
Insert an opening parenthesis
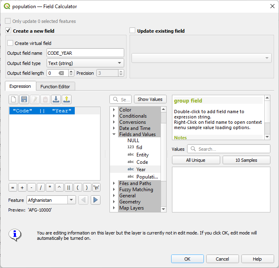(78, 188)
